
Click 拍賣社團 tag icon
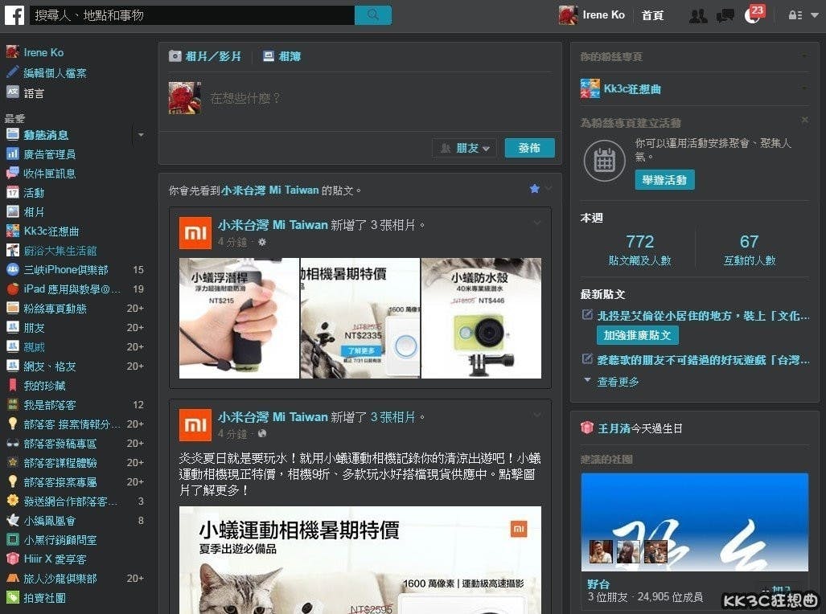pos(13,597)
